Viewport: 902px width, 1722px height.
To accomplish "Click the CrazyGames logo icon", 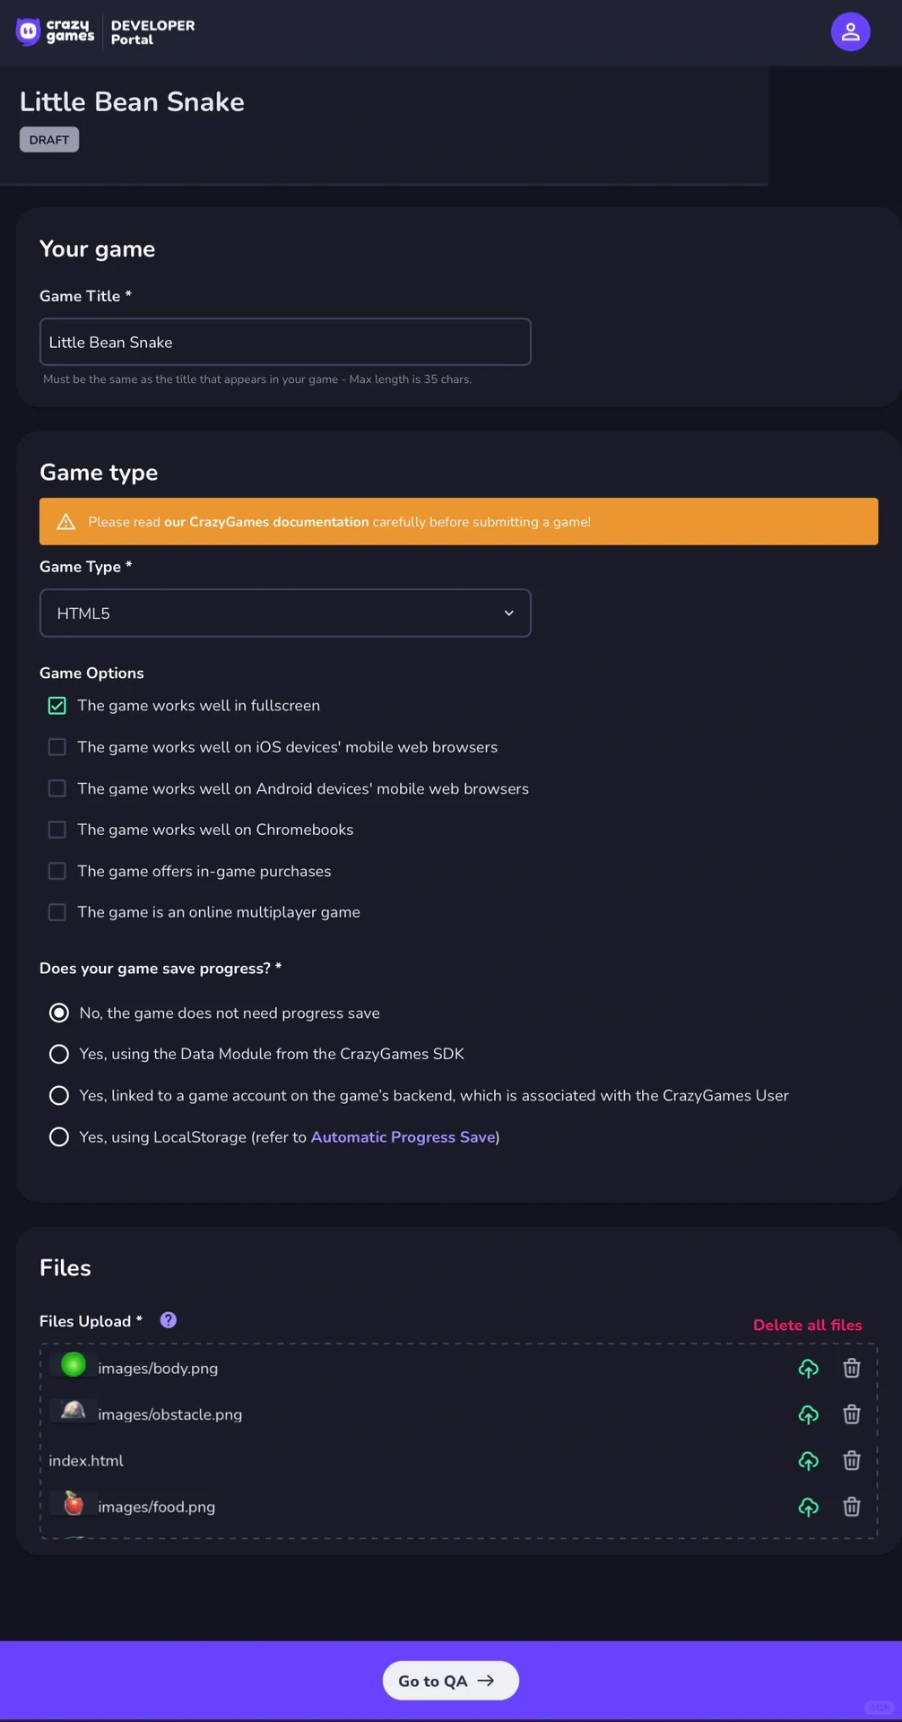I will pos(29,32).
